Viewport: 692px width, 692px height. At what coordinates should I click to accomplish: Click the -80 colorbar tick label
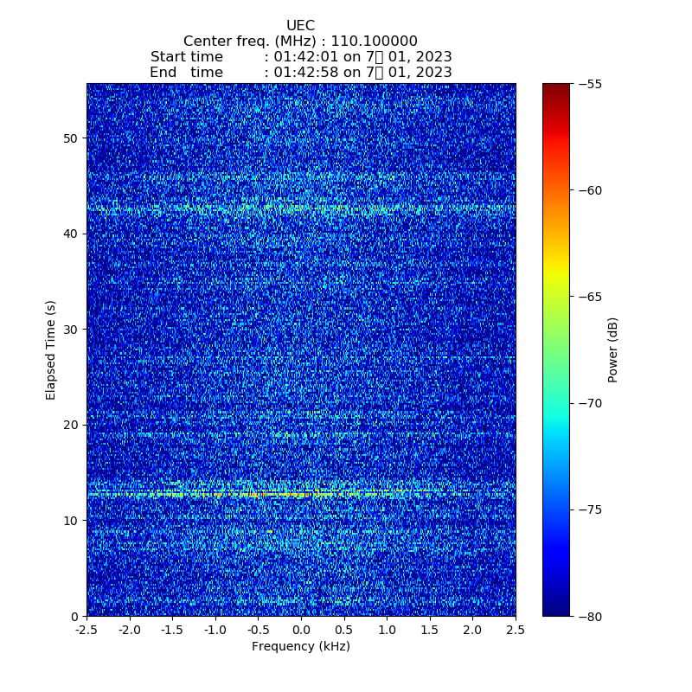(x=593, y=616)
